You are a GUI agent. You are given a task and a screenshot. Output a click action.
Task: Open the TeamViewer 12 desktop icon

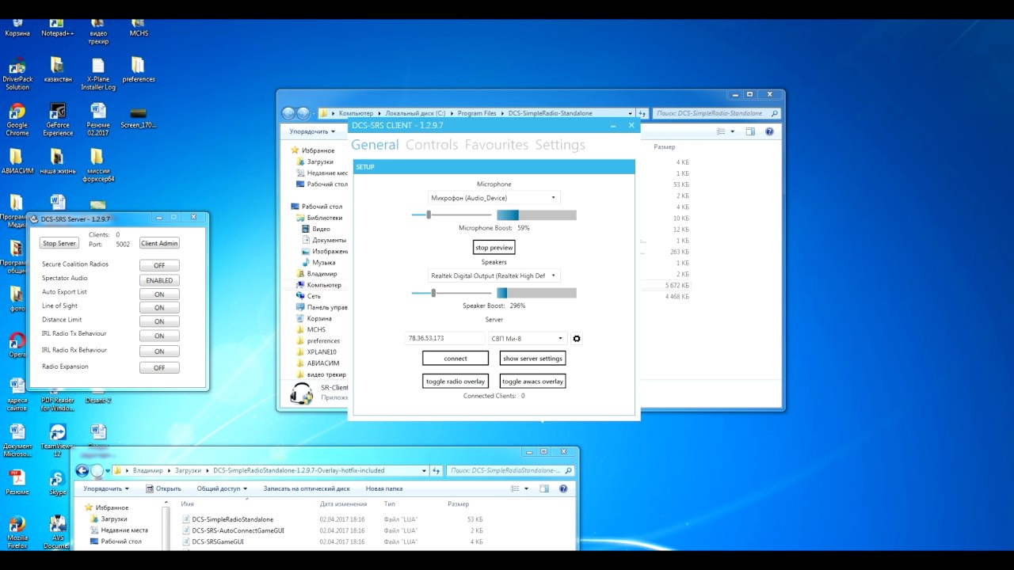57,440
